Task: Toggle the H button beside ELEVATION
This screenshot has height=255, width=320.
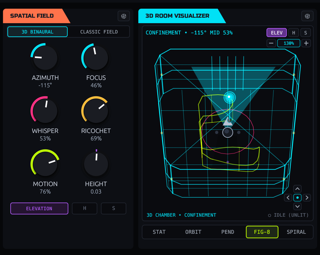Action: click(x=85, y=208)
